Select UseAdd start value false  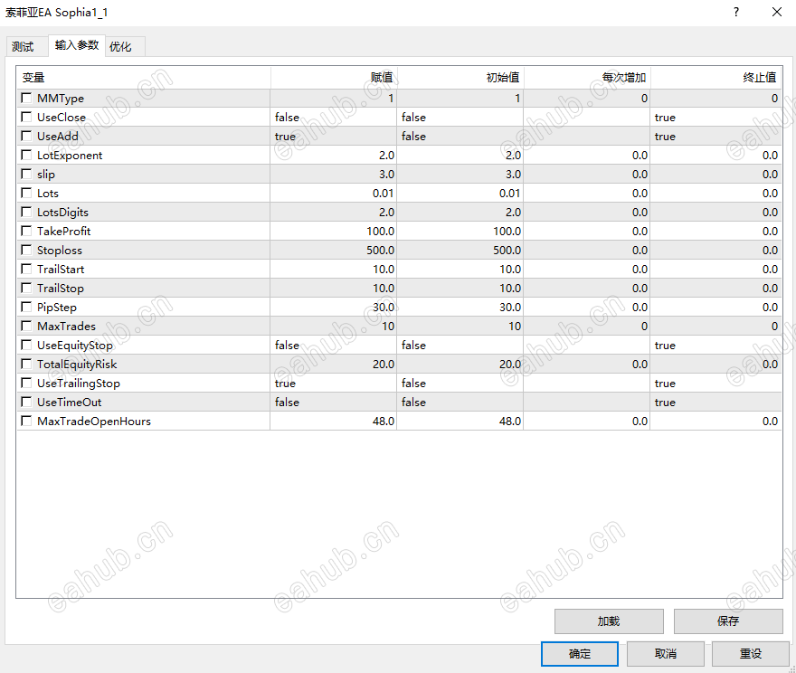coord(460,136)
